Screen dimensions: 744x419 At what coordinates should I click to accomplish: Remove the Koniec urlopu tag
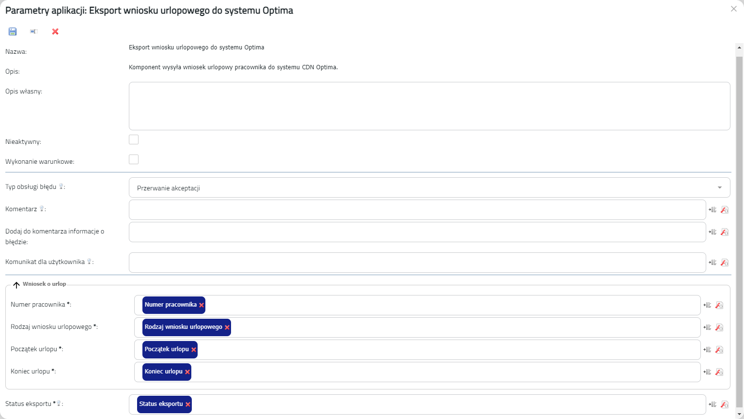187,372
